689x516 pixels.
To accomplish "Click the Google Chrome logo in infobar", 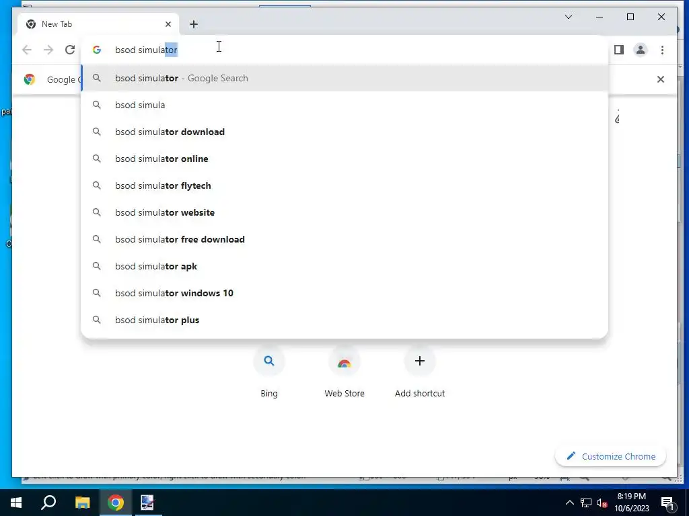I will 30,79.
